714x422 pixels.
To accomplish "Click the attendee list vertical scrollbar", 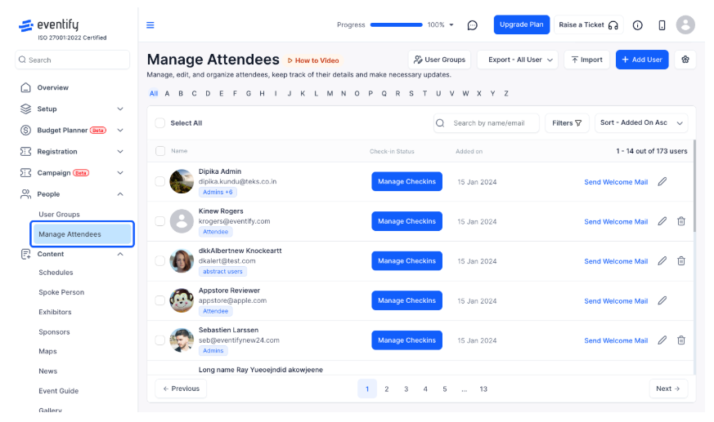I will (694, 186).
